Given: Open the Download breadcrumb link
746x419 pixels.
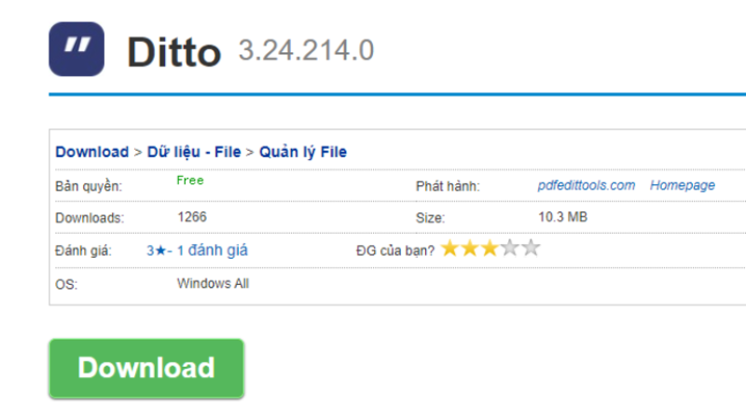Looking at the screenshot, I should [91, 152].
